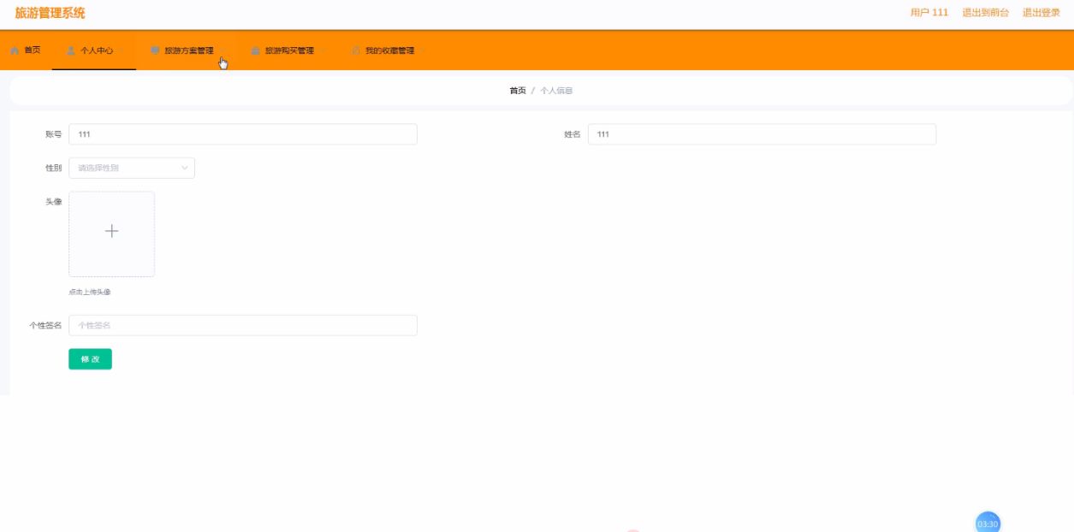Click the chevron arrow in 性别 select

184,168
